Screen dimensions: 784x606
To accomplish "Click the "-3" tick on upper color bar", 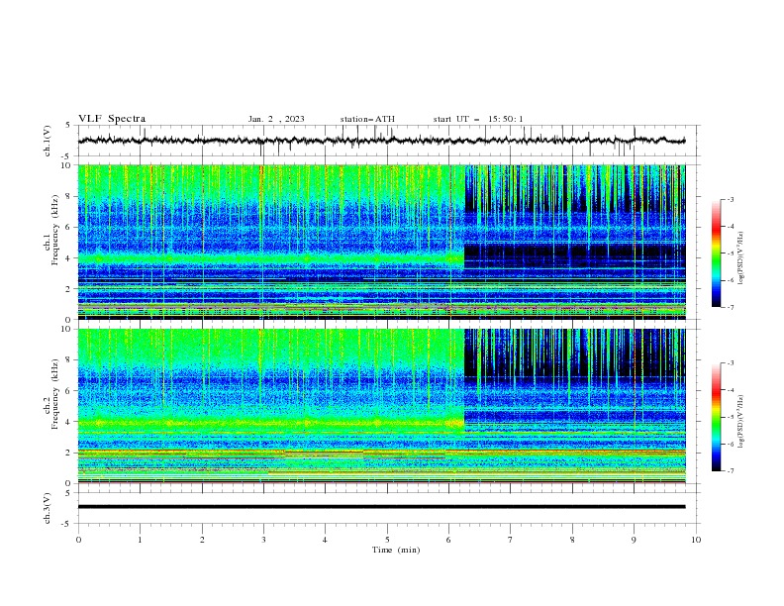I will (x=730, y=199).
